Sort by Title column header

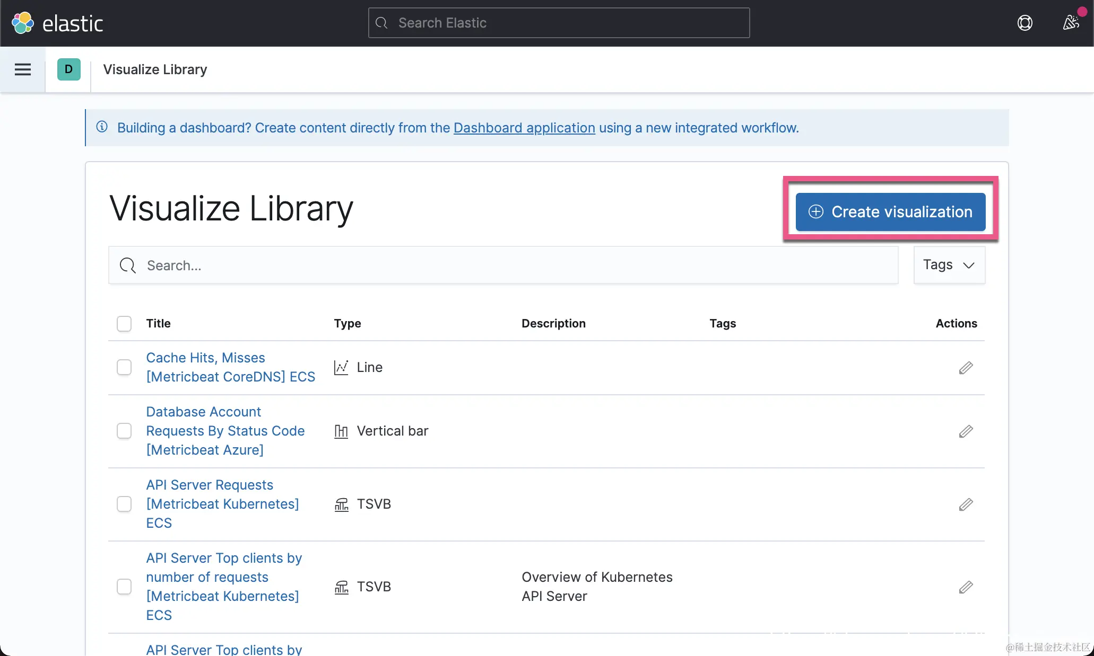[x=158, y=324]
